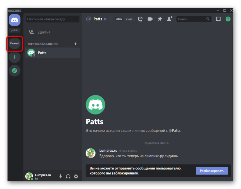
Task: Click the ЛИЧНЫЕ СООБЩЕНИЯ header
Action: [x=43, y=44]
